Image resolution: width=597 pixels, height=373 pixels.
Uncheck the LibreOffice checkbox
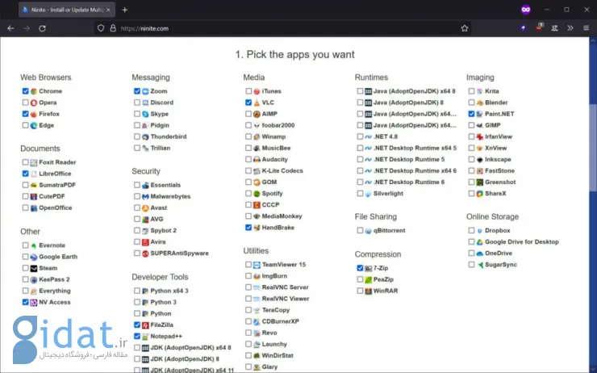coord(25,174)
